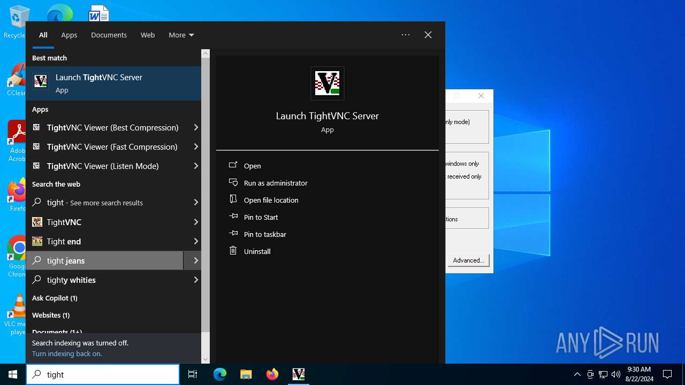
Task: Select TightVNC Viewer (Listen Mode) app result
Action: (105, 166)
